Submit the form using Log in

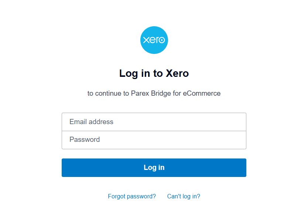[x=154, y=168]
